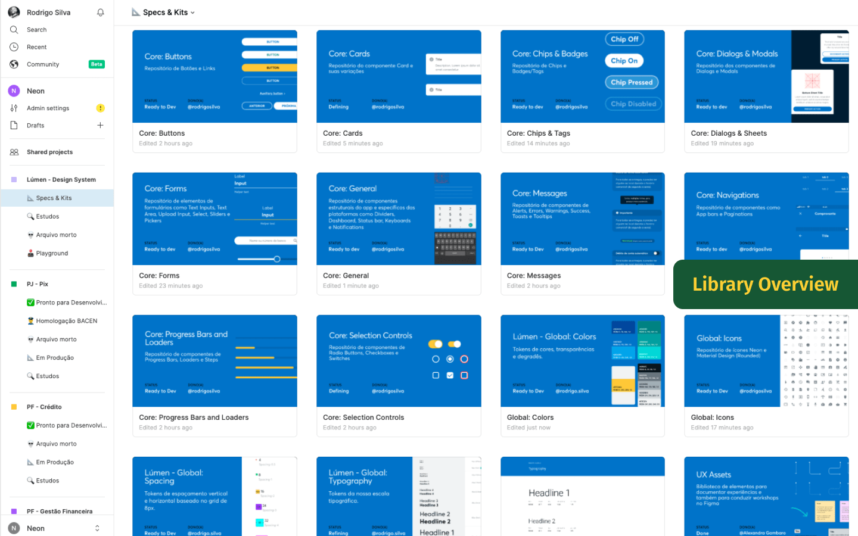Open Core: Messages file thumbnail
This screenshot has height=536, width=858.
[x=583, y=219]
